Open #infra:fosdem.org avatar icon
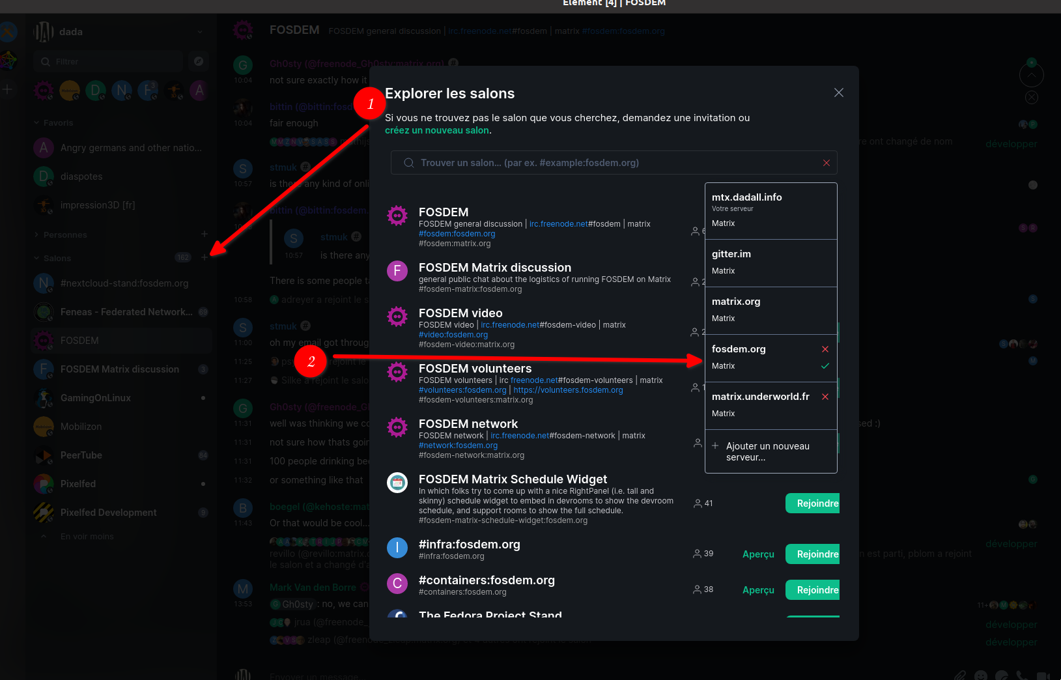The image size is (1061, 680). [397, 547]
